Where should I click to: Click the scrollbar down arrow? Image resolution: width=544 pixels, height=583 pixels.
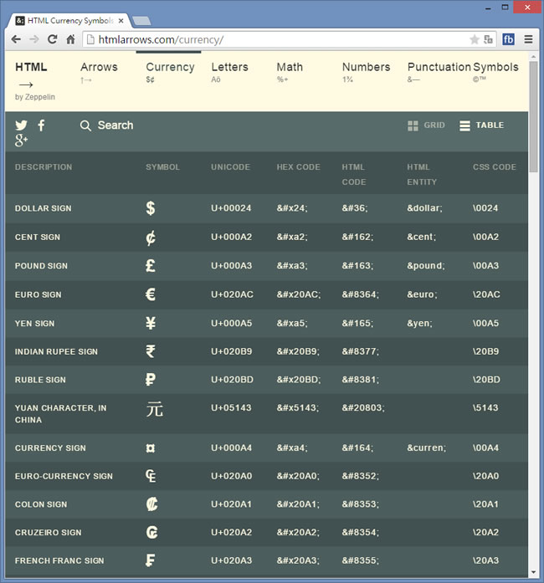coord(534,573)
